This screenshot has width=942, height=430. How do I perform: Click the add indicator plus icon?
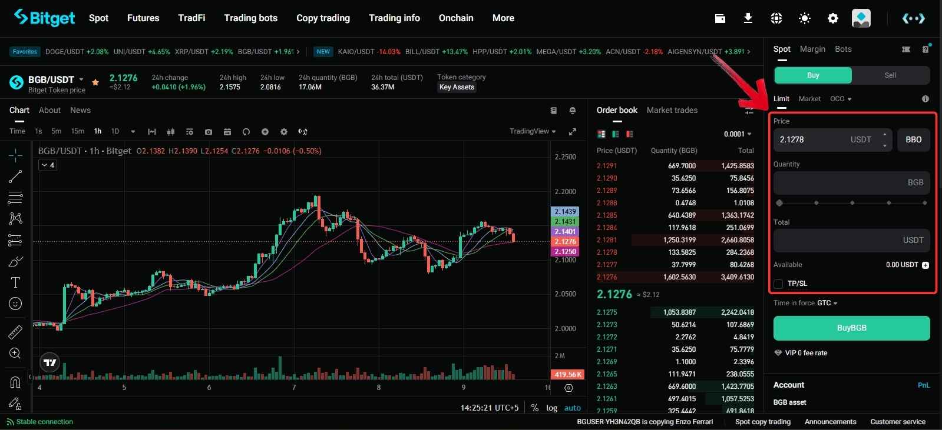pos(265,132)
